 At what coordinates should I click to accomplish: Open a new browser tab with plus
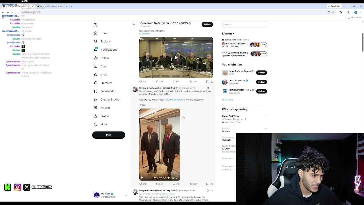(x=71, y=6)
